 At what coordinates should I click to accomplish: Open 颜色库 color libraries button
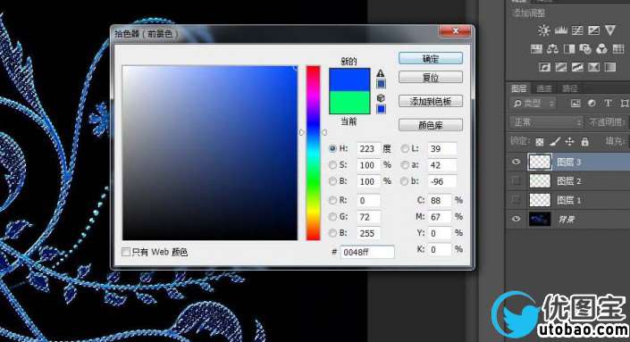pos(431,125)
